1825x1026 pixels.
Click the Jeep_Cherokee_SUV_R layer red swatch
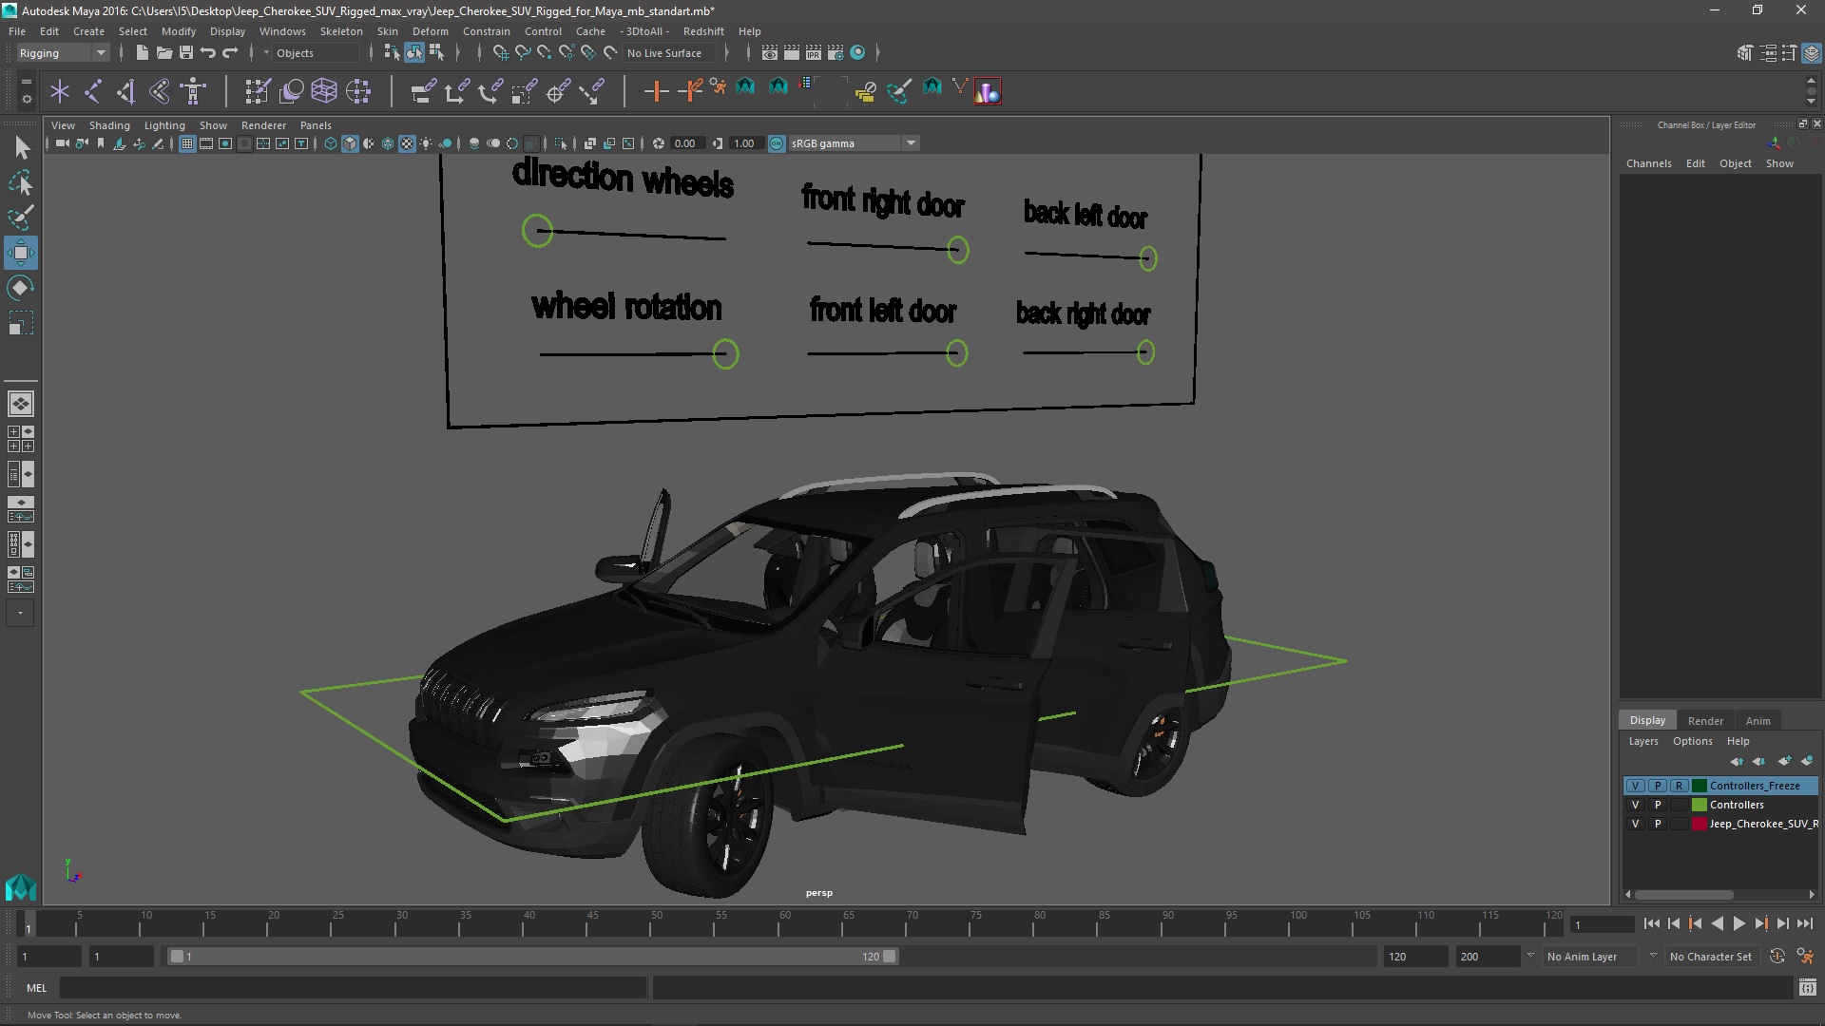click(x=1699, y=824)
